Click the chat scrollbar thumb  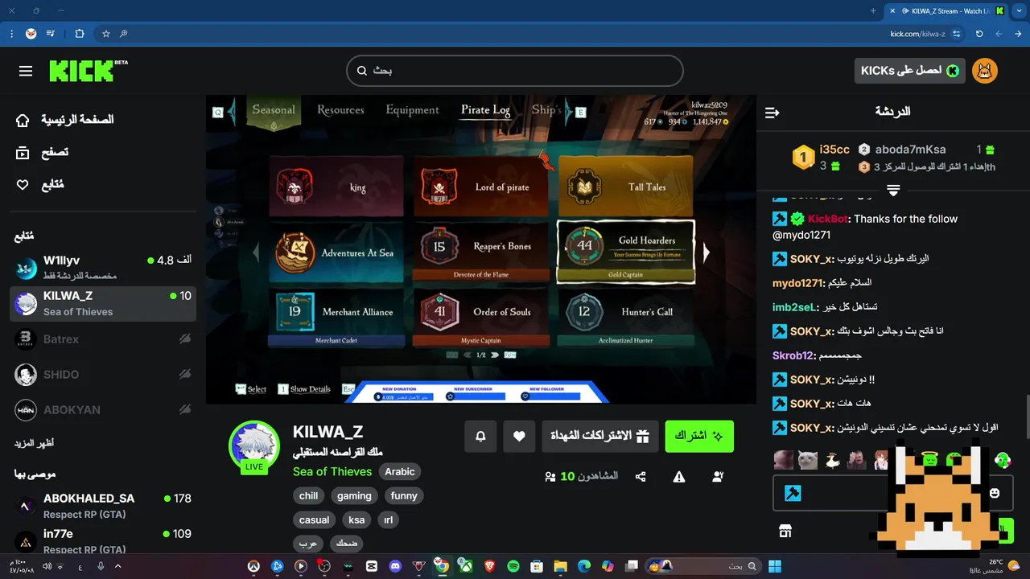click(1027, 417)
